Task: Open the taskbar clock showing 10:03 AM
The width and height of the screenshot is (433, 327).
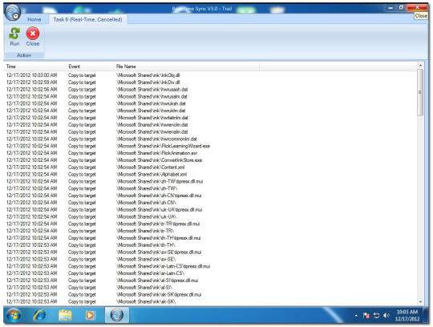Action: tap(407, 316)
